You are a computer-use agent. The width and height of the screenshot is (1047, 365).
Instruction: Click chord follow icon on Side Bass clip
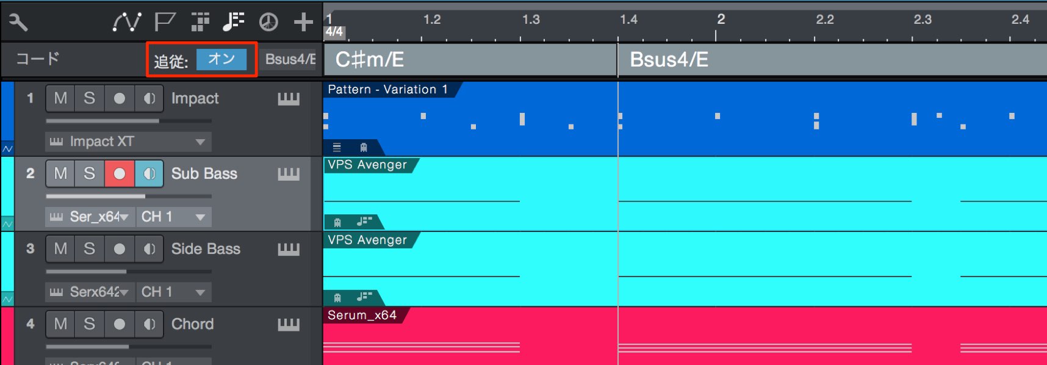(x=364, y=296)
